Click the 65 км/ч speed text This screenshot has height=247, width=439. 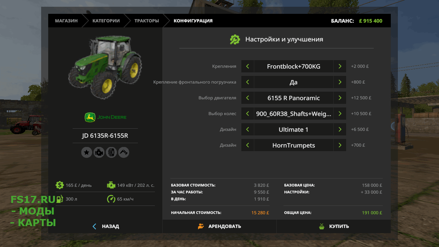click(x=125, y=199)
